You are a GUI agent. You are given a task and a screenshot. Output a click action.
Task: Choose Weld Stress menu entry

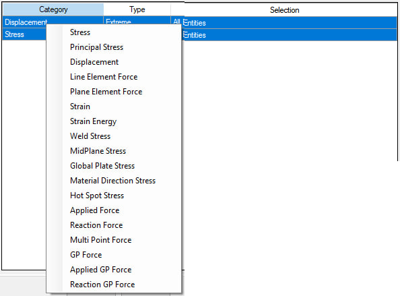114,136
